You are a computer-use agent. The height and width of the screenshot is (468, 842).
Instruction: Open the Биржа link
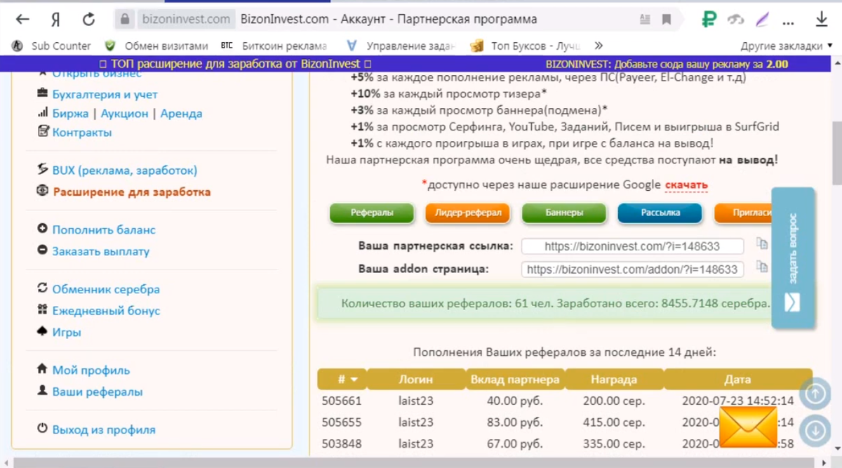pyautogui.click(x=70, y=113)
